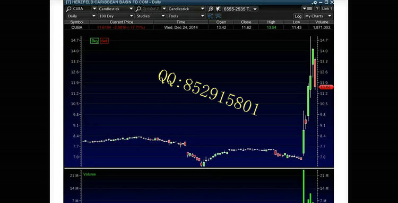Click the second blue chart-link icon
Viewport: 398px width, 203px height.
click(x=218, y=16)
